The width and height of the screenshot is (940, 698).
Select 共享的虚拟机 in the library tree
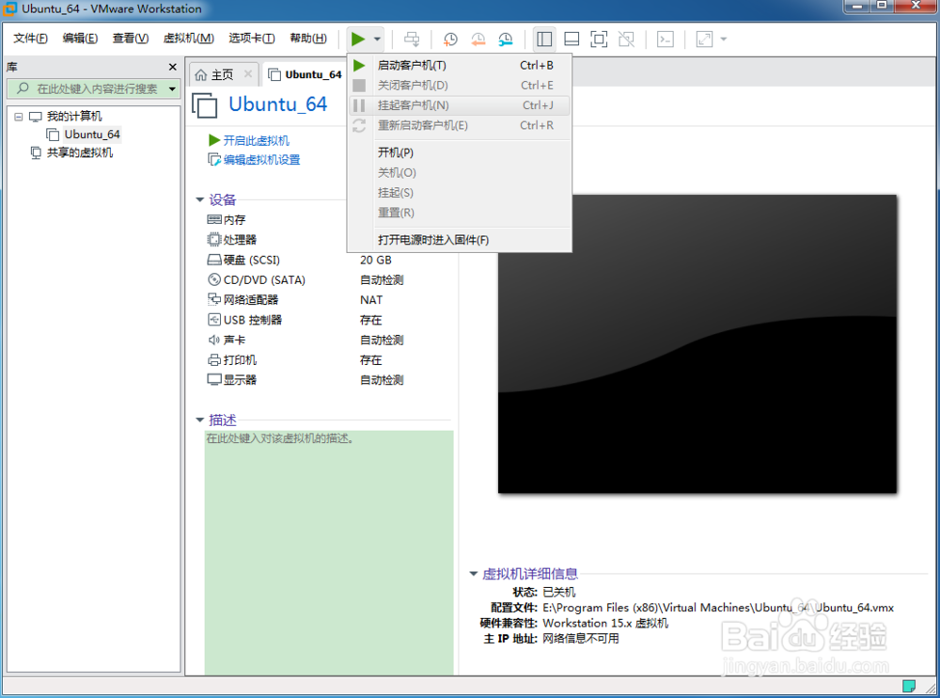pyautogui.click(x=80, y=152)
